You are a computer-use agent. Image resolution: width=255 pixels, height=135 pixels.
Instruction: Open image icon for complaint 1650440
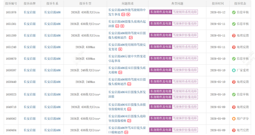pos(129,84)
